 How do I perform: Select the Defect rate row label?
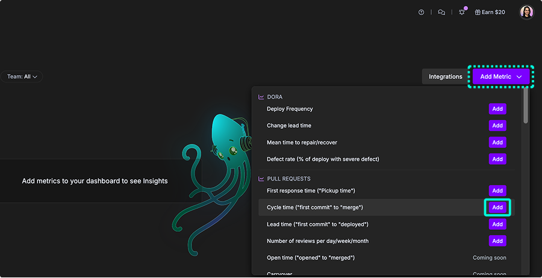(x=323, y=159)
